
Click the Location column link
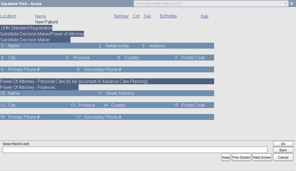pyautogui.click(x=8, y=16)
